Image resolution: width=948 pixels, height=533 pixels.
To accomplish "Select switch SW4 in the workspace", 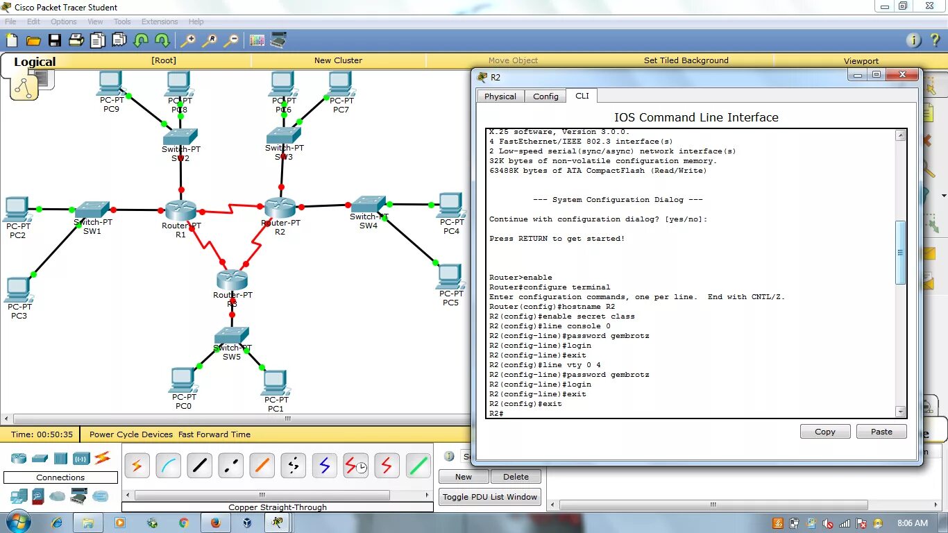I will 368,205.
